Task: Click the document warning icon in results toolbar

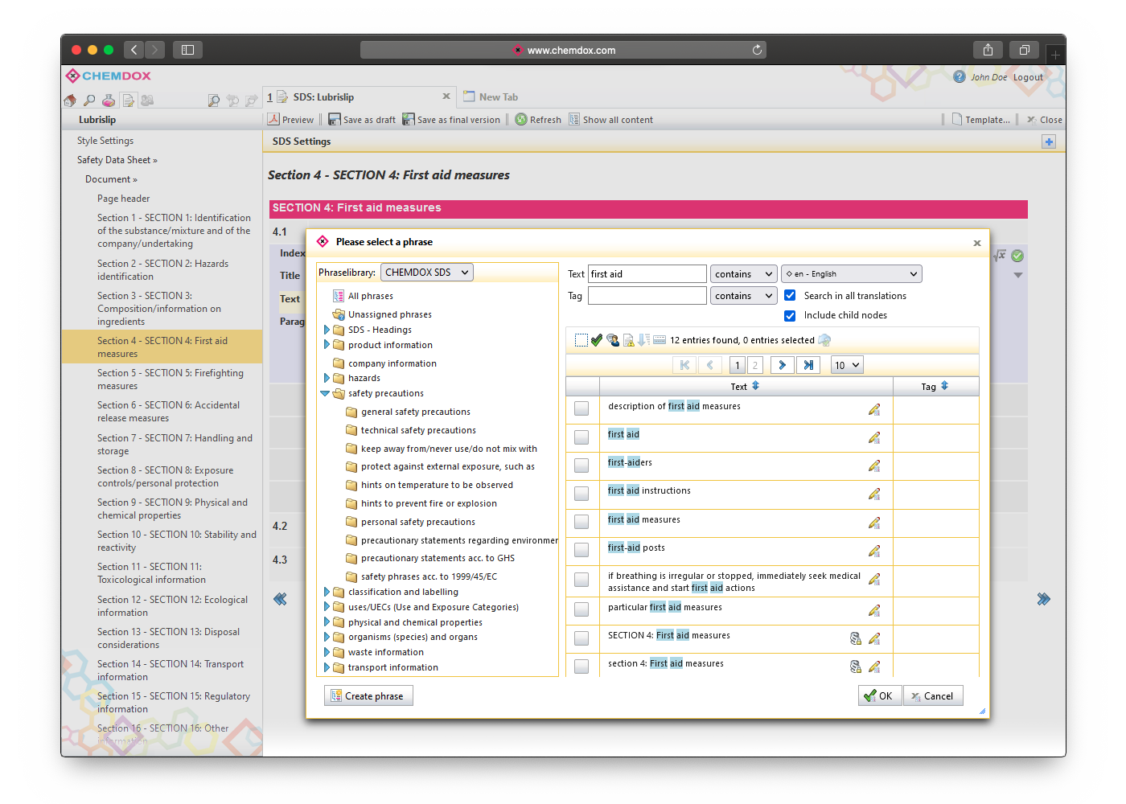Action: click(x=629, y=340)
